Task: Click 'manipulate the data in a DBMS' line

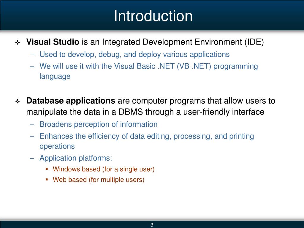Action: (x=145, y=112)
